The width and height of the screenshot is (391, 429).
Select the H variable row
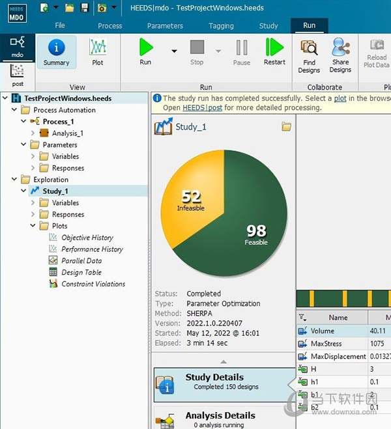coord(344,369)
